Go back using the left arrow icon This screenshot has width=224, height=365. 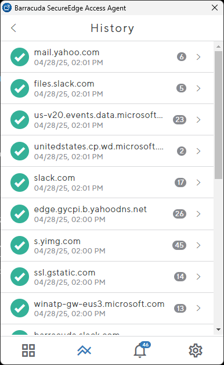tap(13, 28)
